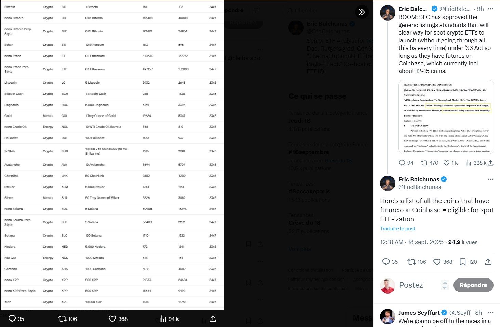Bookmark the coins list tweet showing 120
Screen dimensions: 500x327
[x=468, y=262]
